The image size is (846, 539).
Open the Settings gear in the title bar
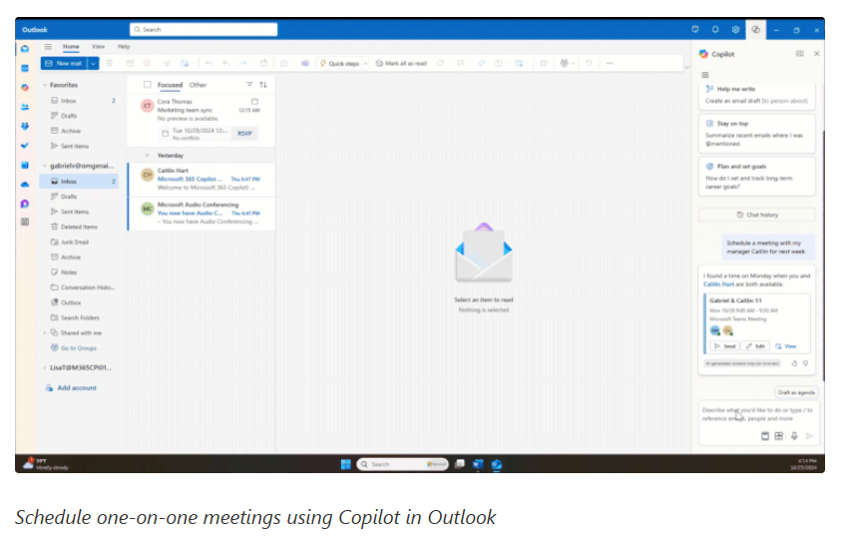coord(735,30)
